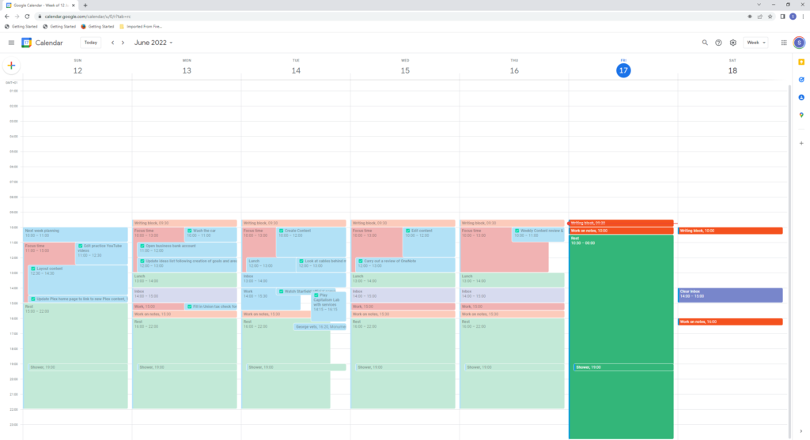The height and width of the screenshot is (440, 810).
Task: Click Get add-ons plus in side panel
Action: pyautogui.click(x=801, y=144)
